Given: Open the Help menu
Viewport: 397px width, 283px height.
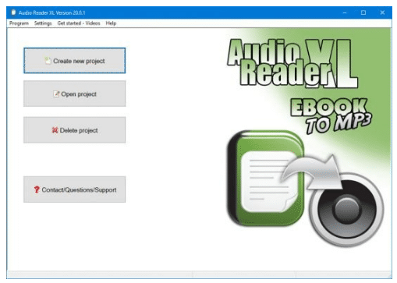Looking at the screenshot, I should click(111, 23).
